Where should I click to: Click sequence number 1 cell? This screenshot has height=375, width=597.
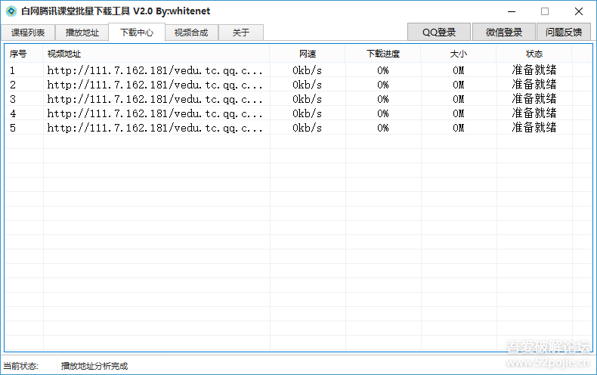13,70
